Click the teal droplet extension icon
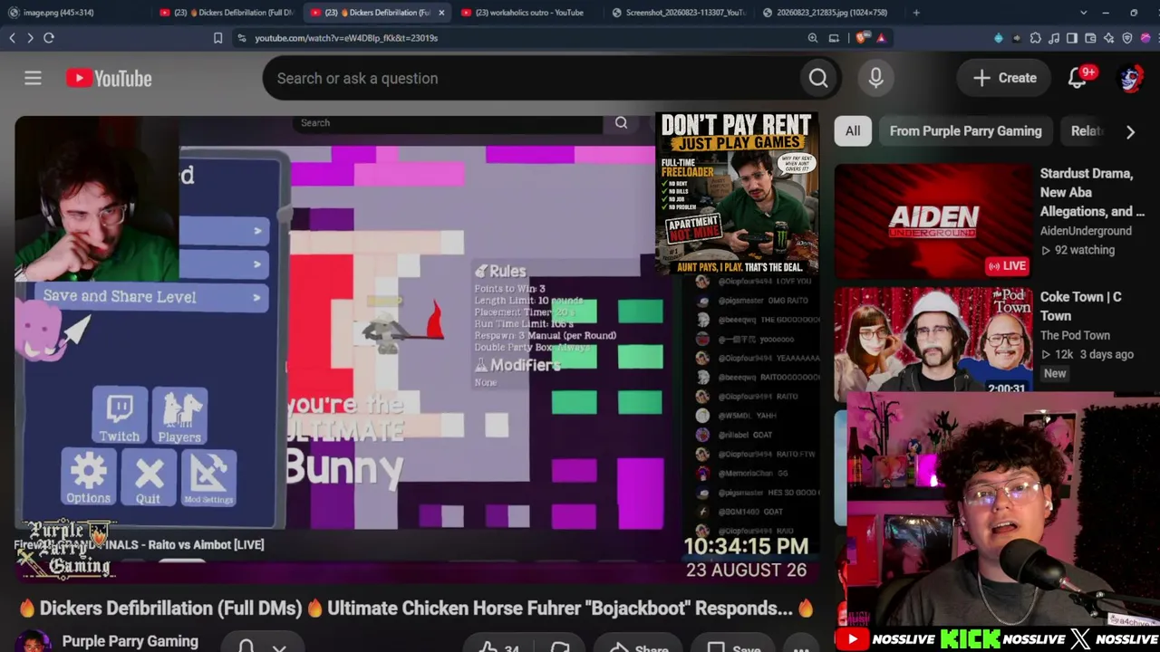 click(x=999, y=38)
